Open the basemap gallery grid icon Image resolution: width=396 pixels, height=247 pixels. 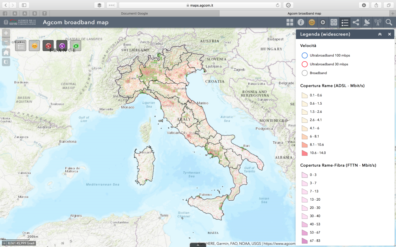coord(290,22)
